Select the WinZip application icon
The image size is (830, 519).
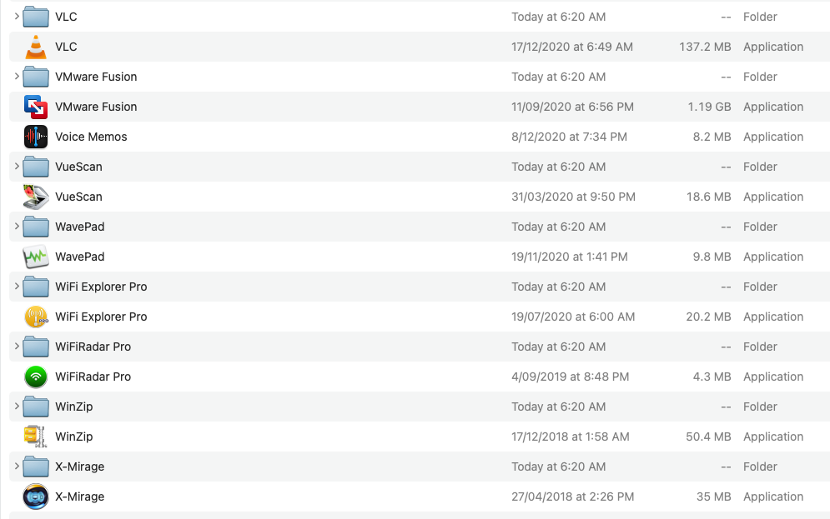click(x=36, y=437)
